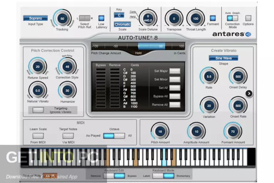Toggle Bypass box for note C

click(101, 70)
